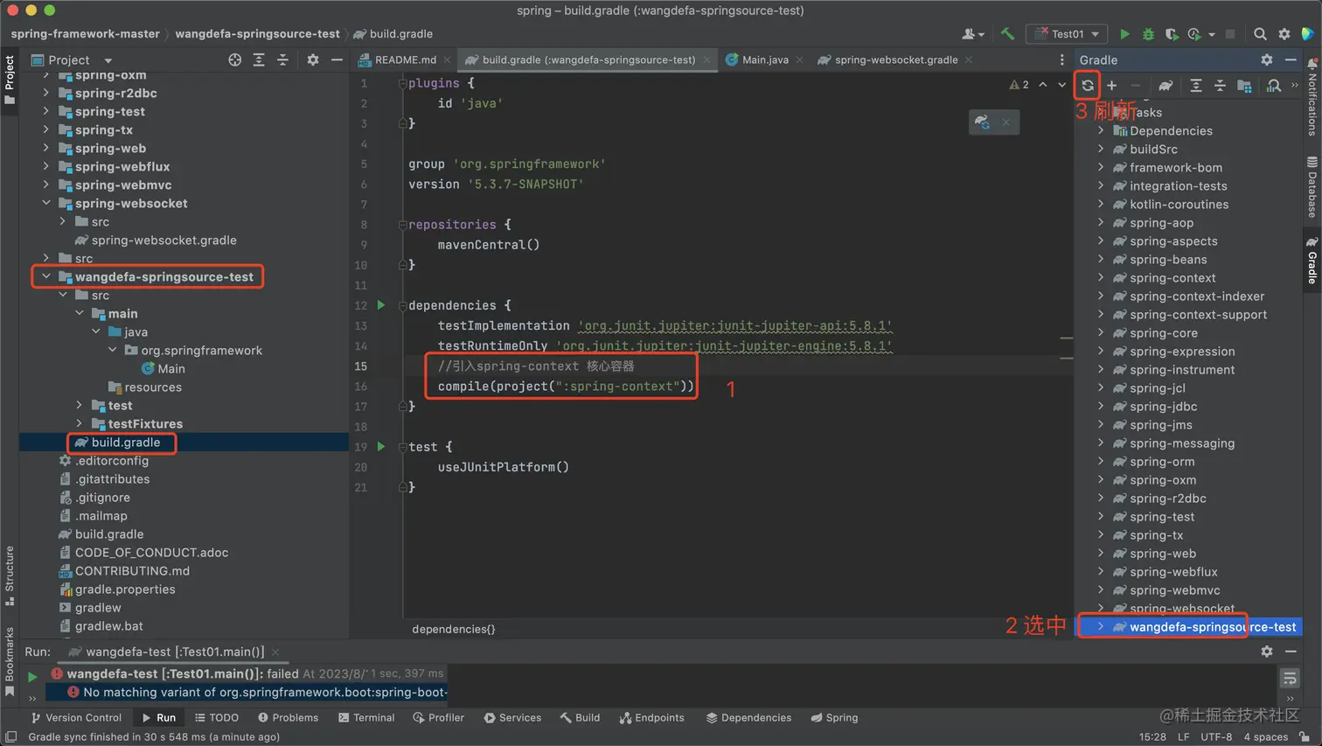Open the Version Control tool window
The height and width of the screenshot is (746, 1322).
[x=76, y=717]
